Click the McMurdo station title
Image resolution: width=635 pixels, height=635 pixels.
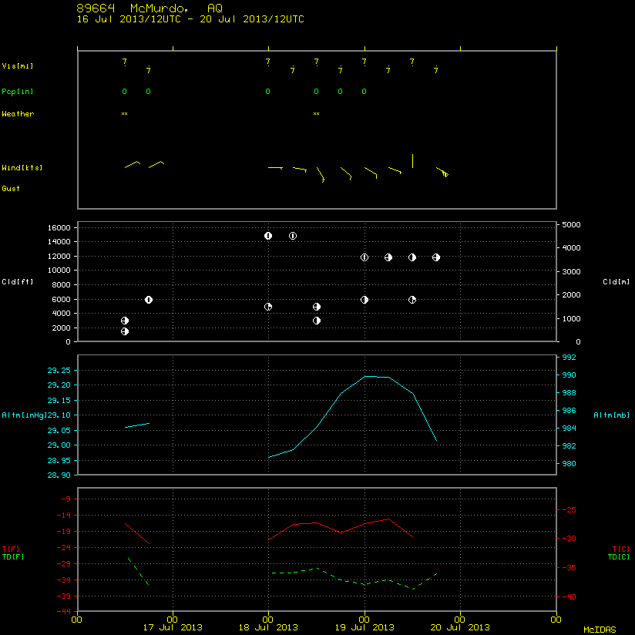pos(160,8)
